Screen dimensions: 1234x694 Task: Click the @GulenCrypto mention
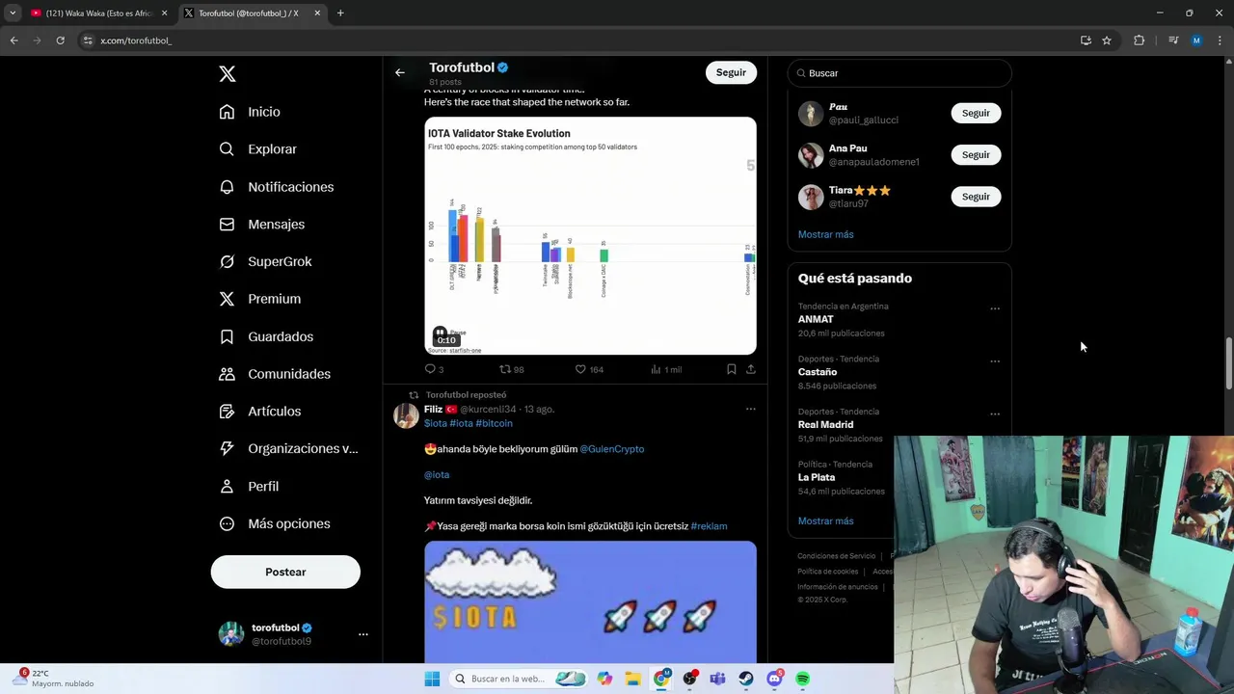(611, 449)
